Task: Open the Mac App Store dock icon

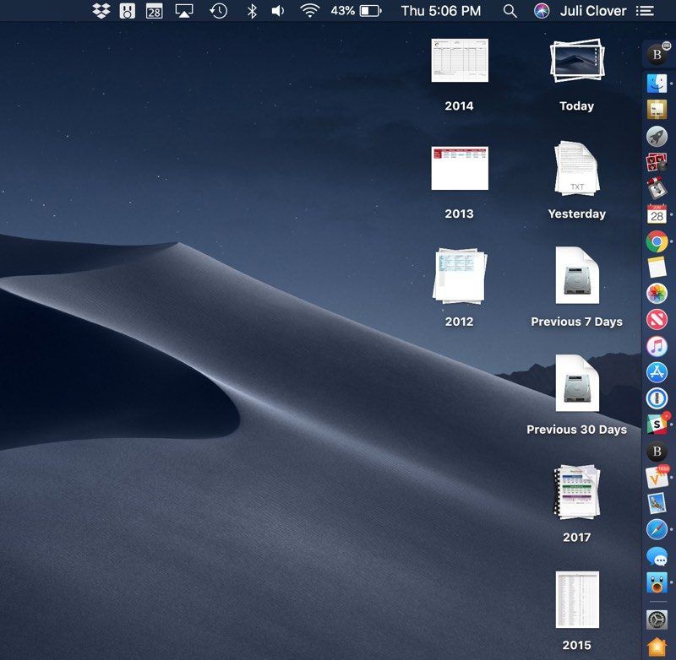Action: tap(657, 371)
